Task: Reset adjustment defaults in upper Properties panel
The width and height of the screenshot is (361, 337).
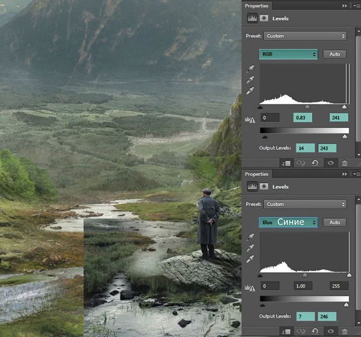Action: (315, 163)
